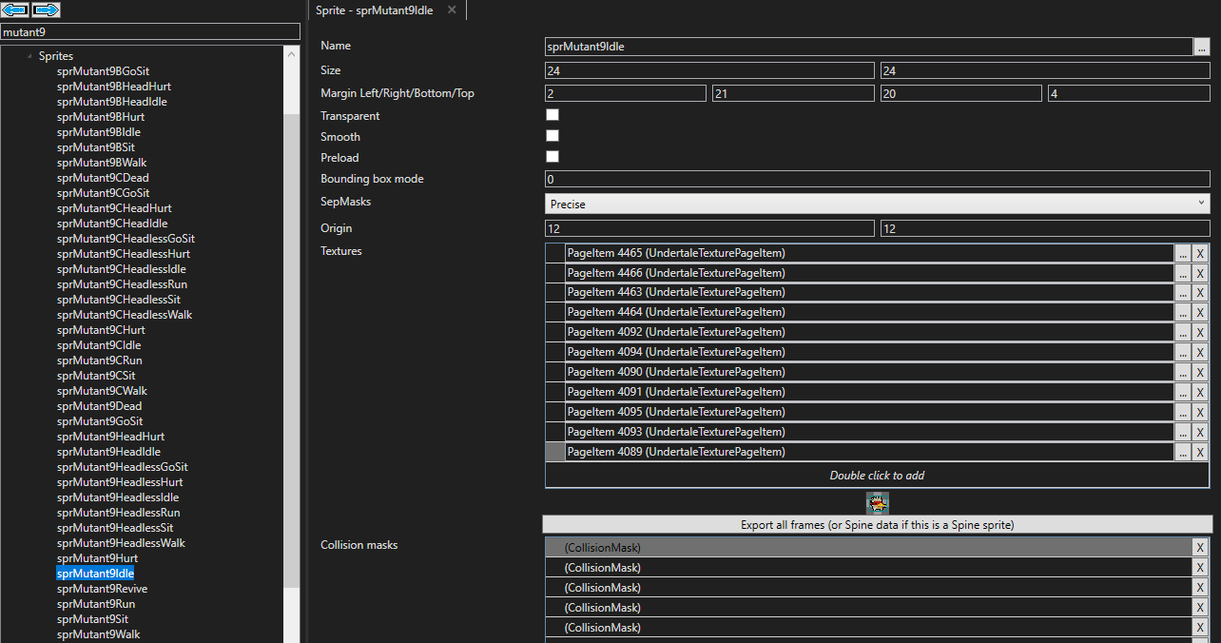
Task: Click the forward navigation arrow icon
Action: coord(46,10)
